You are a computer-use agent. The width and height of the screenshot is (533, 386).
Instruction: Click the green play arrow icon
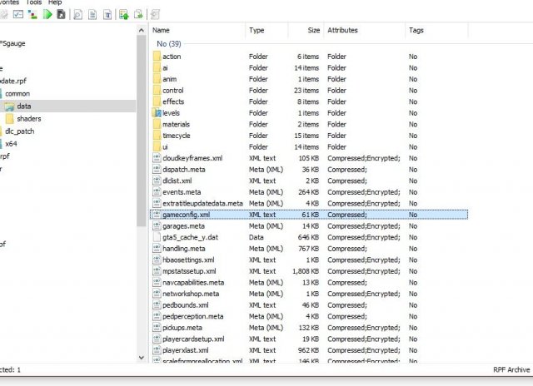point(47,14)
